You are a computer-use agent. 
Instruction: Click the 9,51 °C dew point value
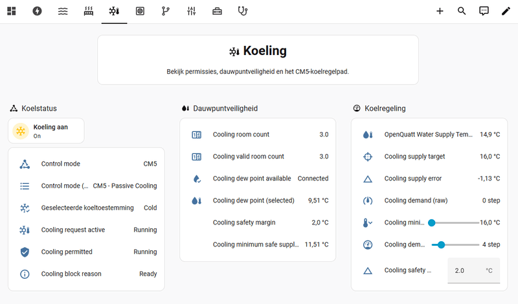click(x=318, y=201)
